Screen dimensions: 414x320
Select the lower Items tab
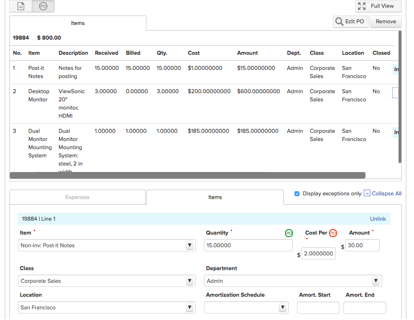pos(215,197)
